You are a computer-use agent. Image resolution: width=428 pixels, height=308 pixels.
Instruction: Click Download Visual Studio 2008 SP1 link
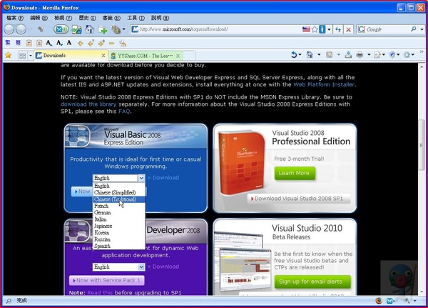(x=299, y=199)
